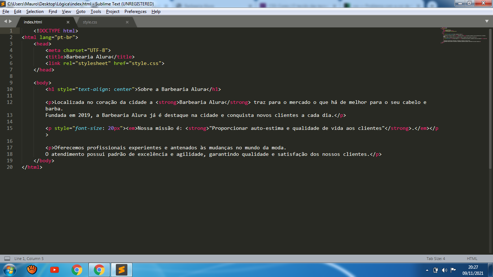Open the Windows Start button
493x277 pixels.
point(9,270)
